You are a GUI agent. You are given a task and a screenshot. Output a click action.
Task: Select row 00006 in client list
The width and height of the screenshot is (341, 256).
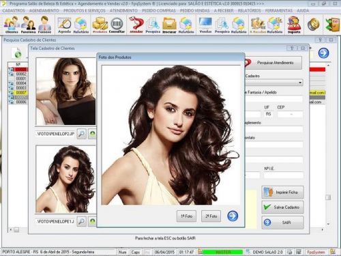pos(18,102)
